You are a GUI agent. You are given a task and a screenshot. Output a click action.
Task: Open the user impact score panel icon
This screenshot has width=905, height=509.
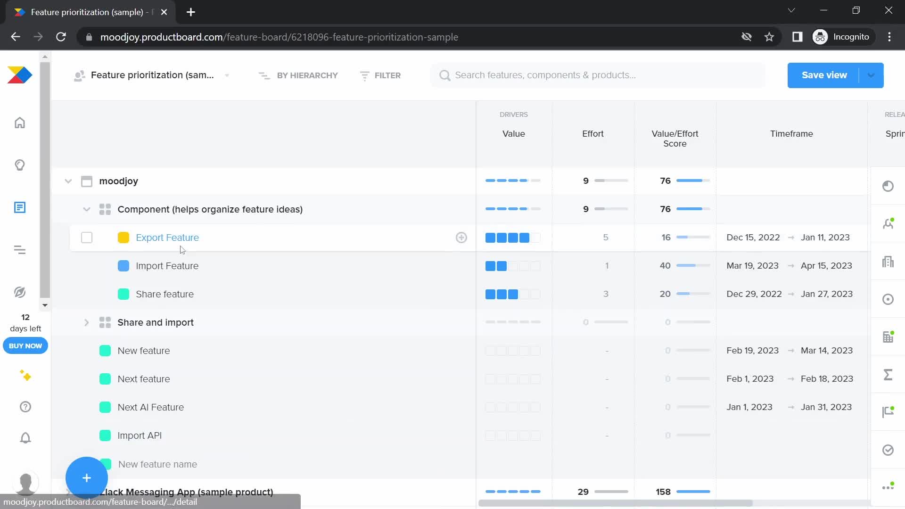(x=888, y=224)
